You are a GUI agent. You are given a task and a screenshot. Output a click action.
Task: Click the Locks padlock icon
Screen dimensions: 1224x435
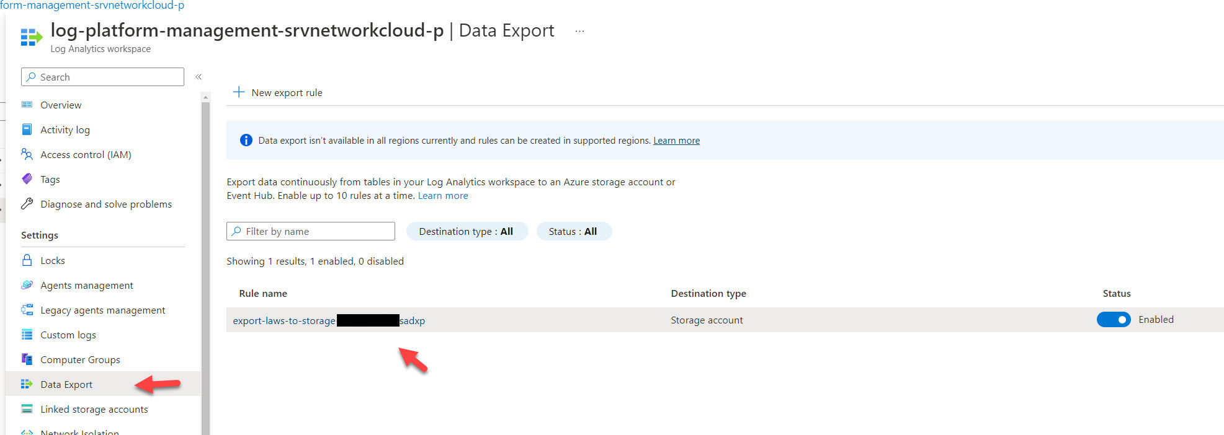[x=27, y=260]
